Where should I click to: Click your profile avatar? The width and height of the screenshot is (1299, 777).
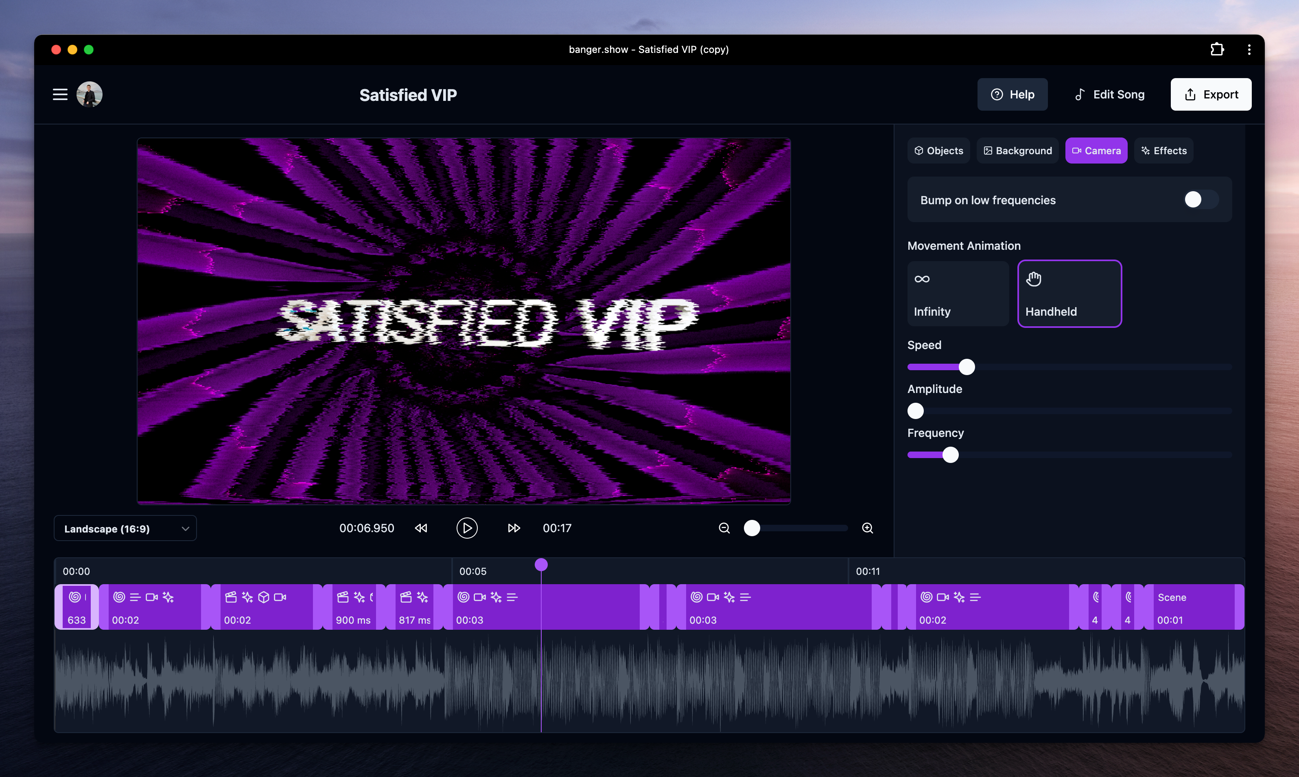point(89,94)
